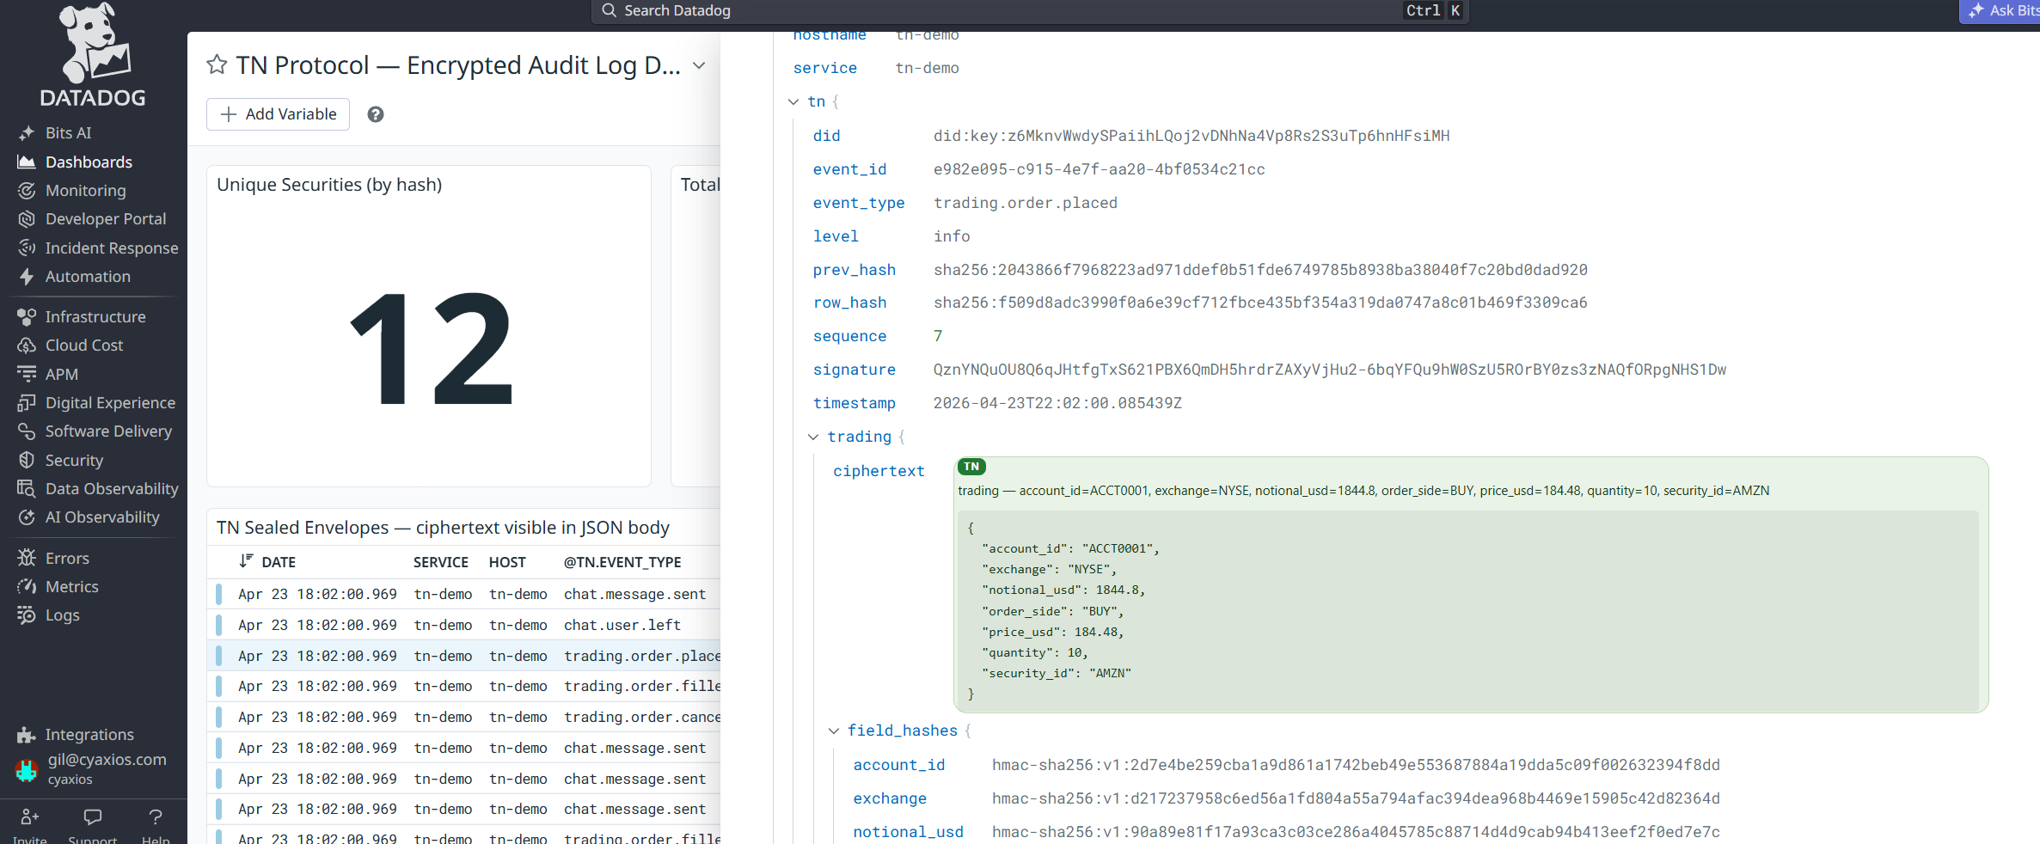Image resolution: width=2040 pixels, height=844 pixels.
Task: Select the trading.order.place log row
Action: coord(464,656)
